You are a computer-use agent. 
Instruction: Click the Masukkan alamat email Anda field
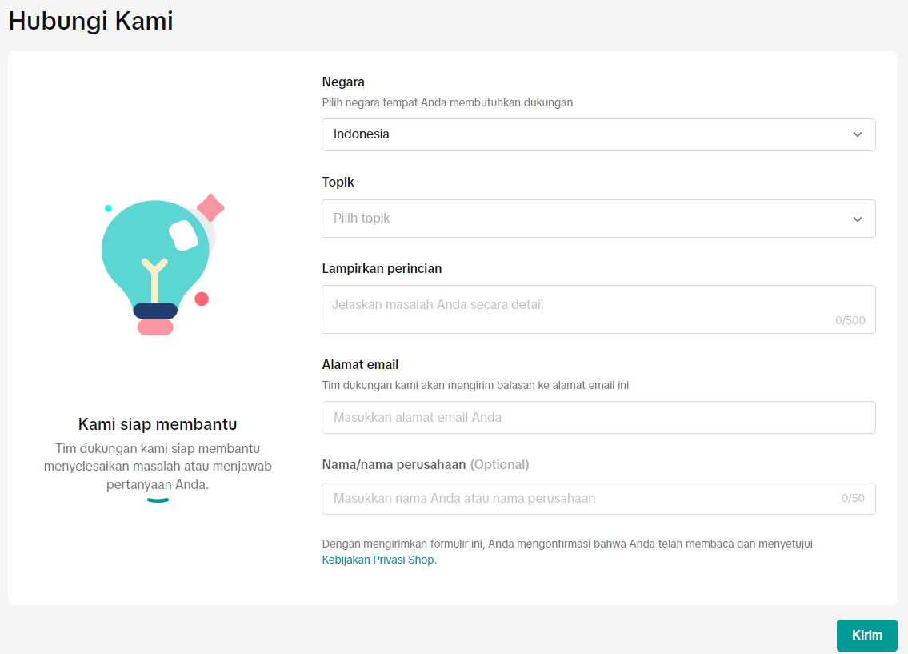click(x=598, y=417)
